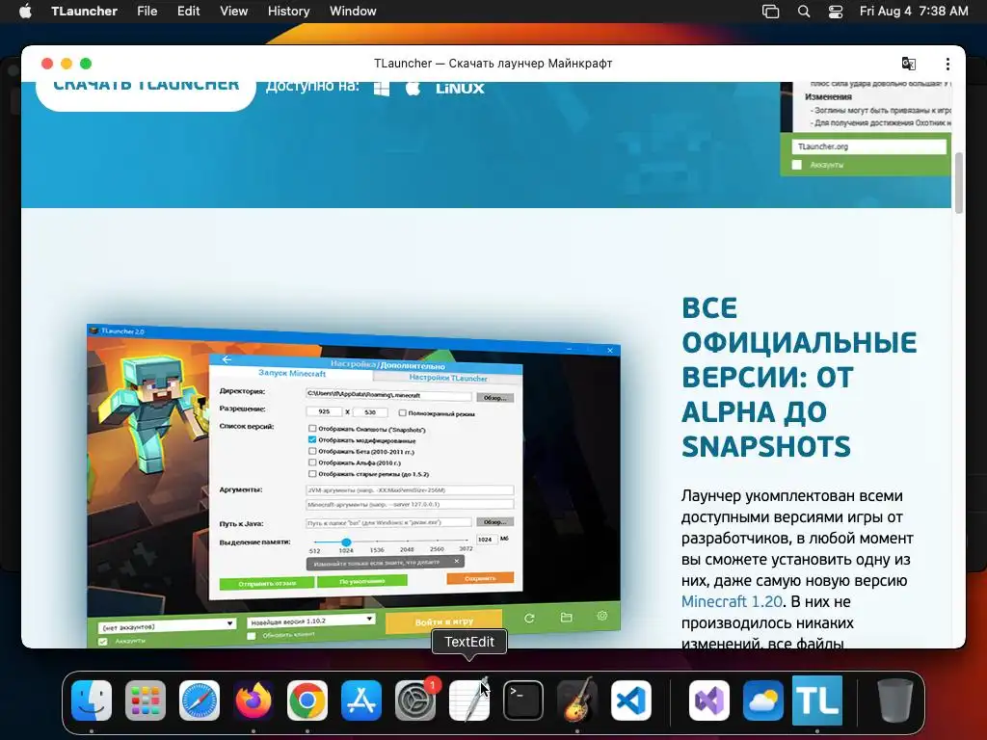The width and height of the screenshot is (987, 740).
Task: Launch Safari from the dock
Action: coord(200,700)
